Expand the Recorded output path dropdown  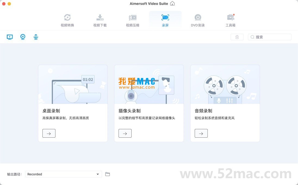click(63, 174)
